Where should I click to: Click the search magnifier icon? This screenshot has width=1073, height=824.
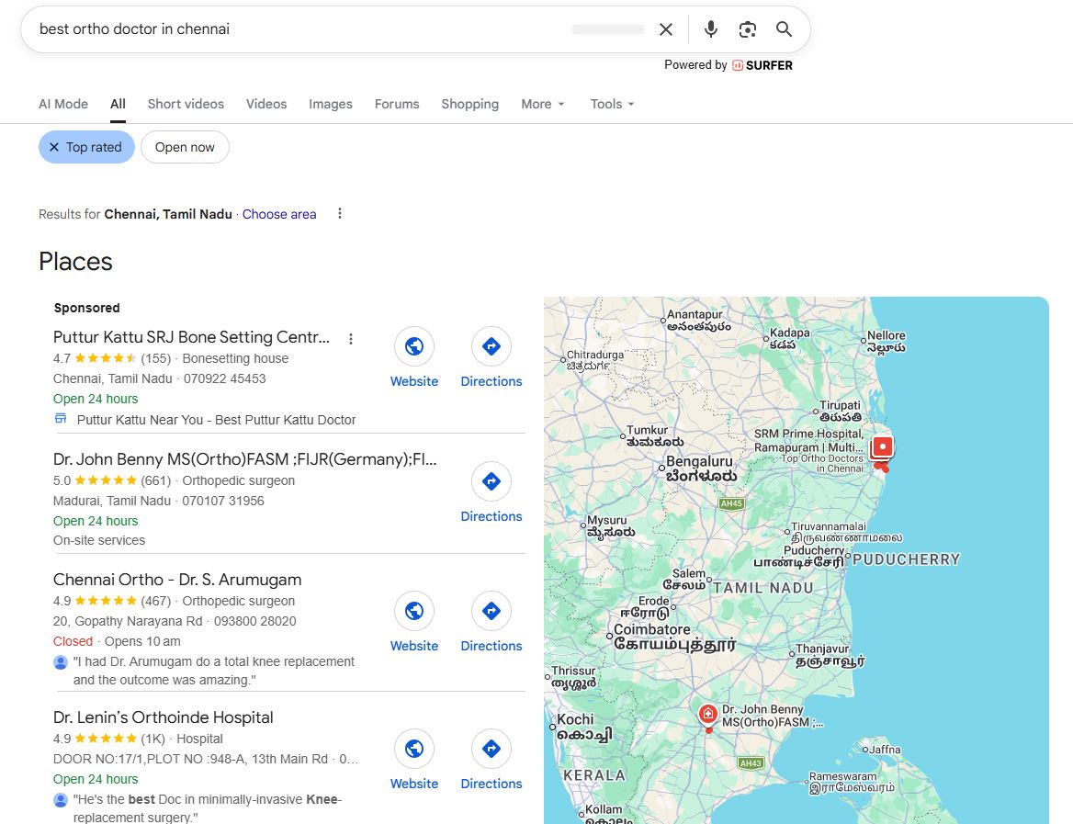(783, 28)
